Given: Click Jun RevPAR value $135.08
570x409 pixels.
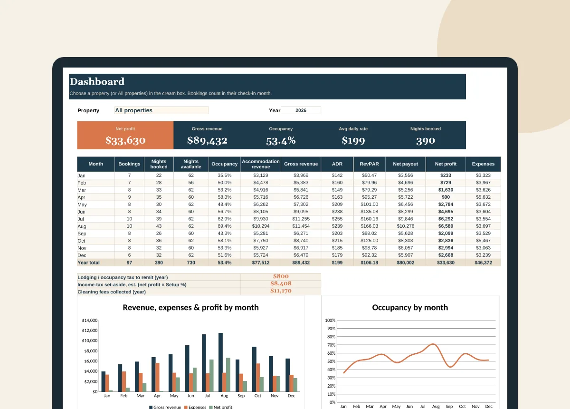Looking at the screenshot, I should pyautogui.click(x=369, y=212).
